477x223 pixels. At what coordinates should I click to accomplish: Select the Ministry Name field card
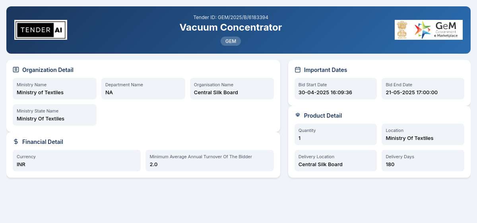point(54,89)
